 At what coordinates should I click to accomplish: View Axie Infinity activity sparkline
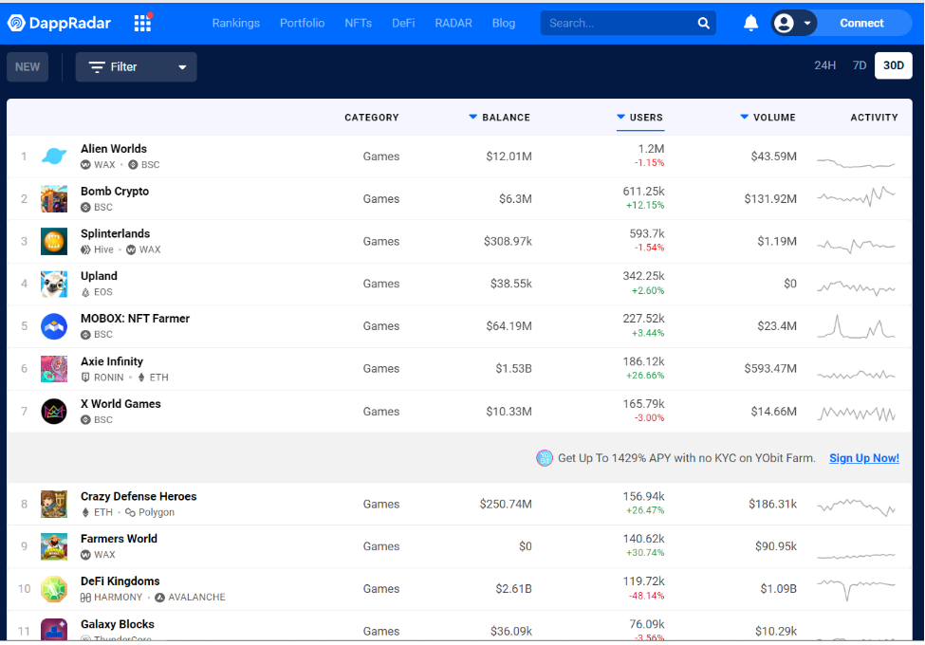(856, 374)
